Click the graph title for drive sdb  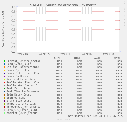coord(63,5)
